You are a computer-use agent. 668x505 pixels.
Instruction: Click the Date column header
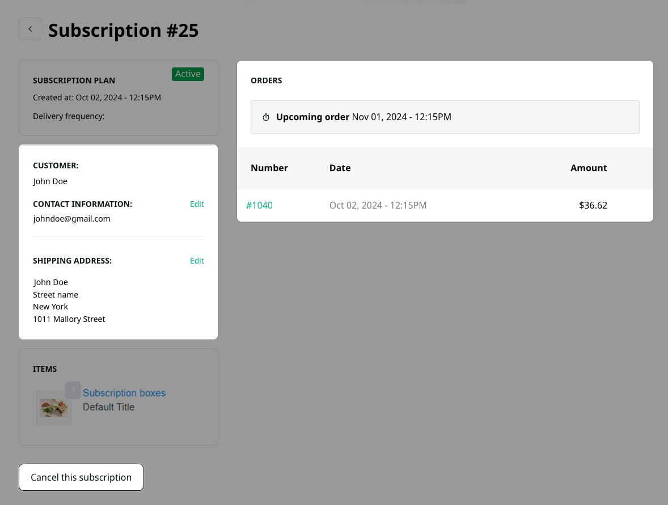(340, 168)
